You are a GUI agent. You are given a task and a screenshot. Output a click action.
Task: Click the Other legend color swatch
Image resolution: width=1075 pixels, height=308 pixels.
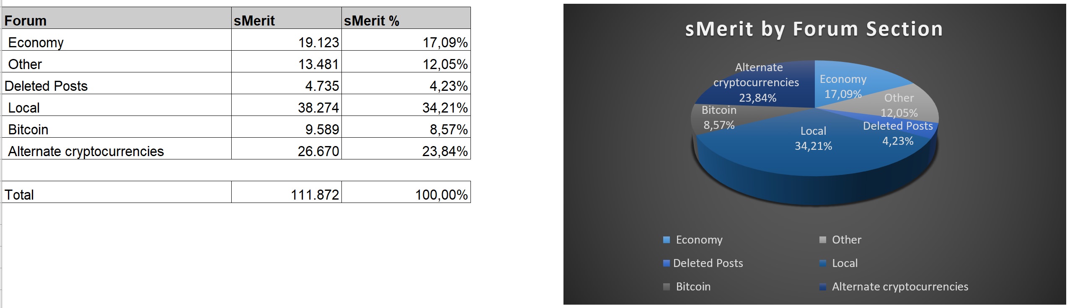click(823, 240)
